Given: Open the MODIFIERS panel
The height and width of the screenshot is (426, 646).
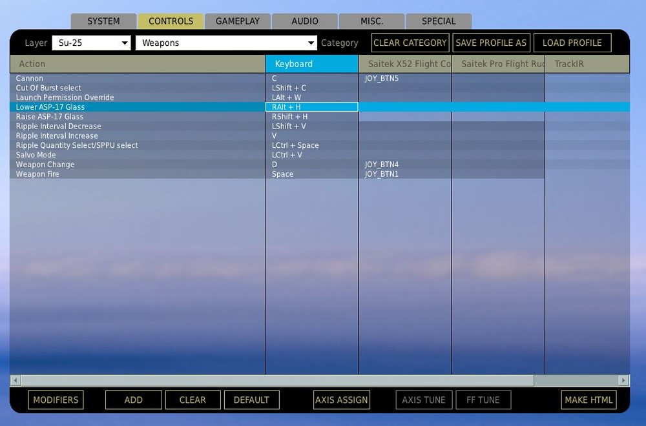Looking at the screenshot, I should (56, 400).
